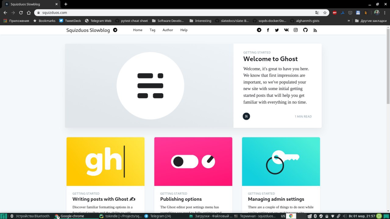Viewport: 390px width, 219px height.
Task: Click the browser home icon
Action: [29, 13]
